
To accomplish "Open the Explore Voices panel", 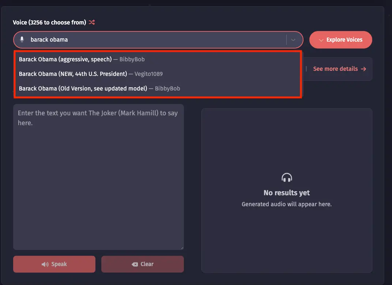I will tap(340, 40).
